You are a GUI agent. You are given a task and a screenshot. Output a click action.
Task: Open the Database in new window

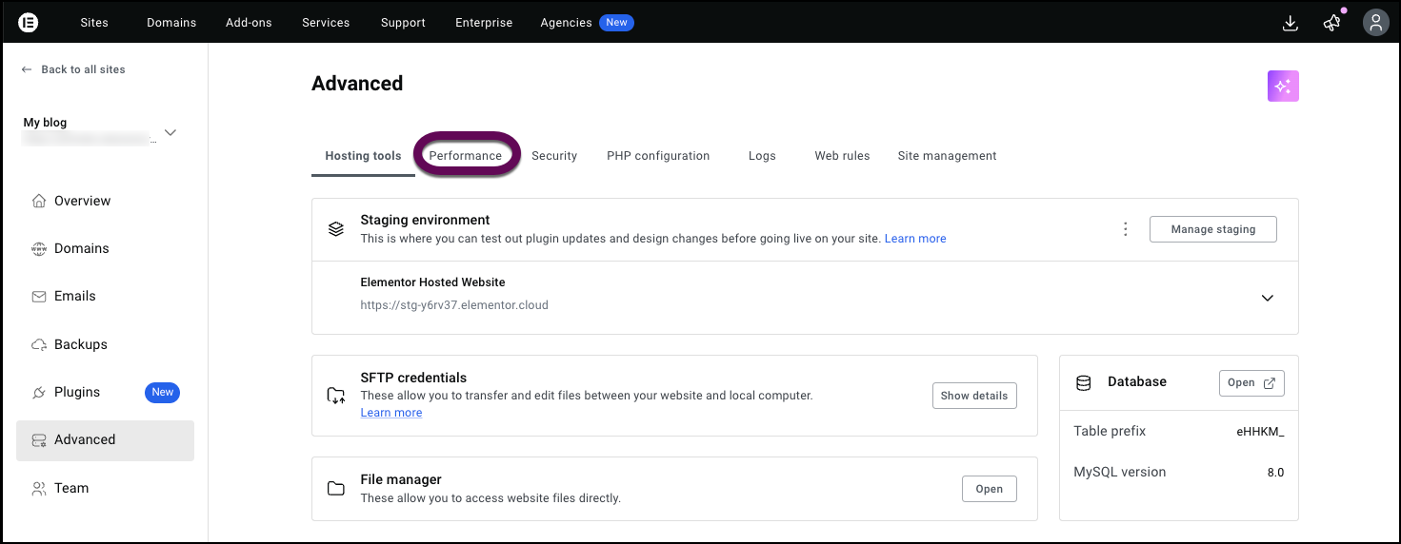(1251, 383)
